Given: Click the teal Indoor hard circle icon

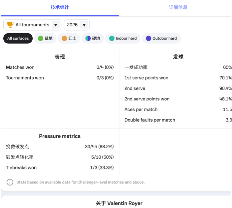Looking at the screenshot, I should coord(112,38).
